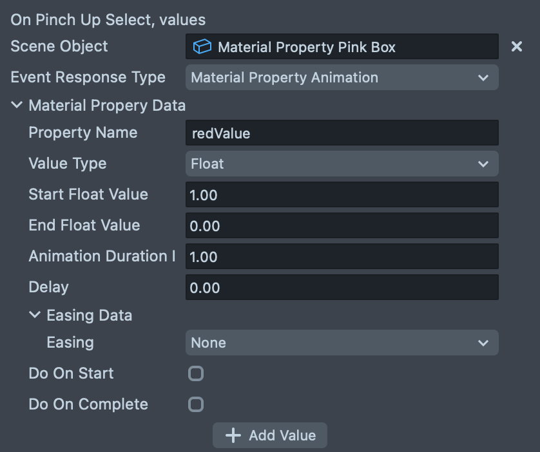Click the Do On Complete label
The width and height of the screenshot is (540, 452).
88,404
